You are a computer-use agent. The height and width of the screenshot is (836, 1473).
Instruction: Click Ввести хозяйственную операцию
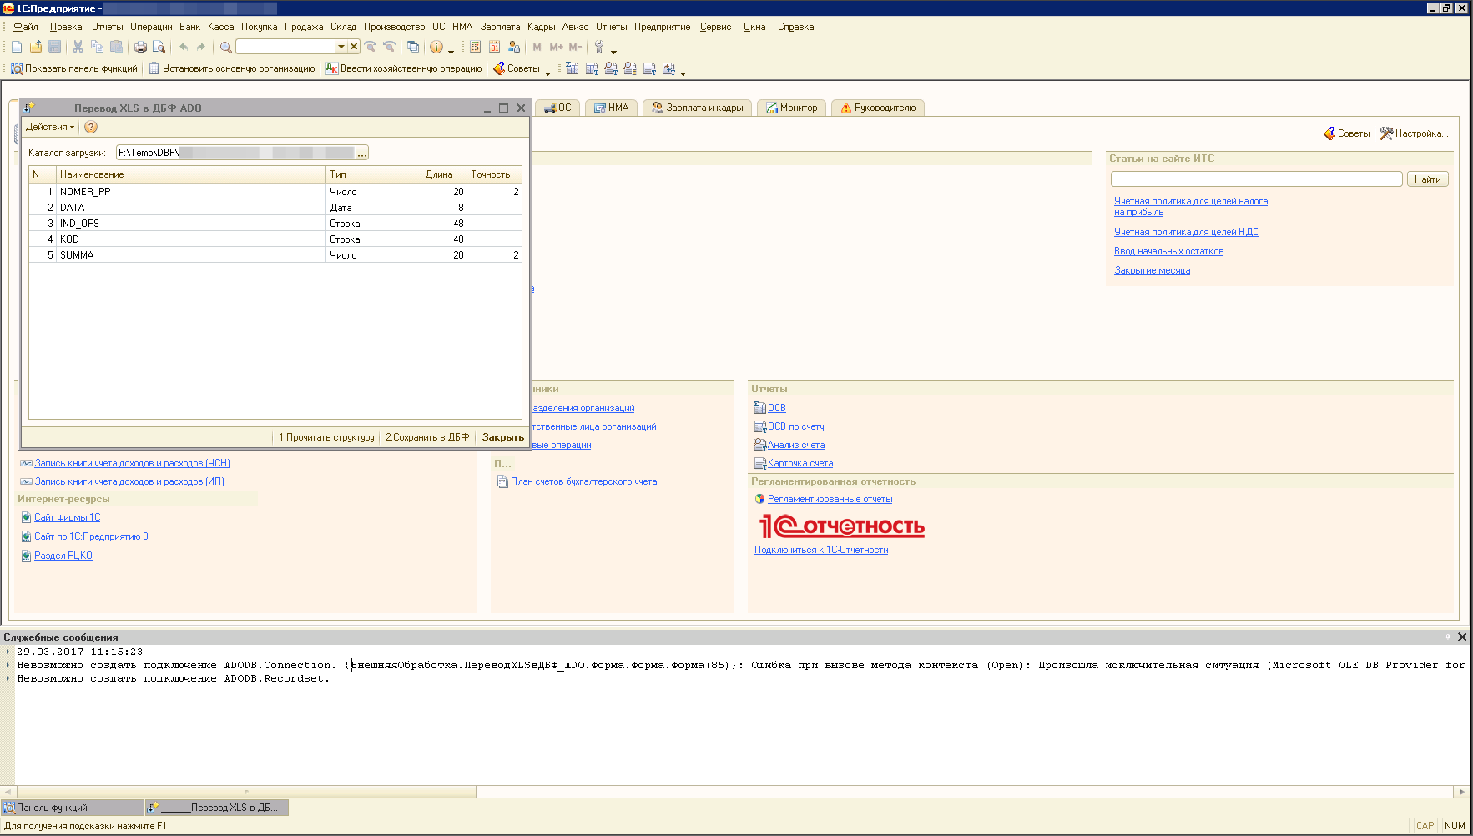click(x=404, y=68)
